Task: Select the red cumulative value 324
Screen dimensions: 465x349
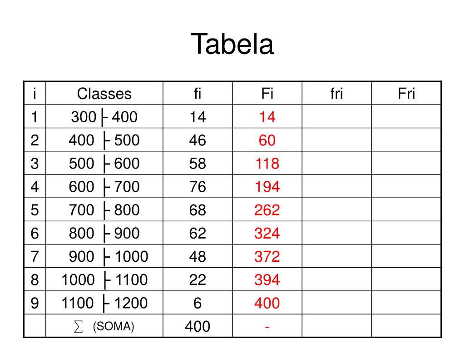Action: tap(267, 233)
